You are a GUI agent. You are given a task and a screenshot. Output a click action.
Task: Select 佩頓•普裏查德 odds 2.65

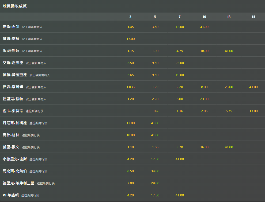pyautogui.click(x=130, y=75)
